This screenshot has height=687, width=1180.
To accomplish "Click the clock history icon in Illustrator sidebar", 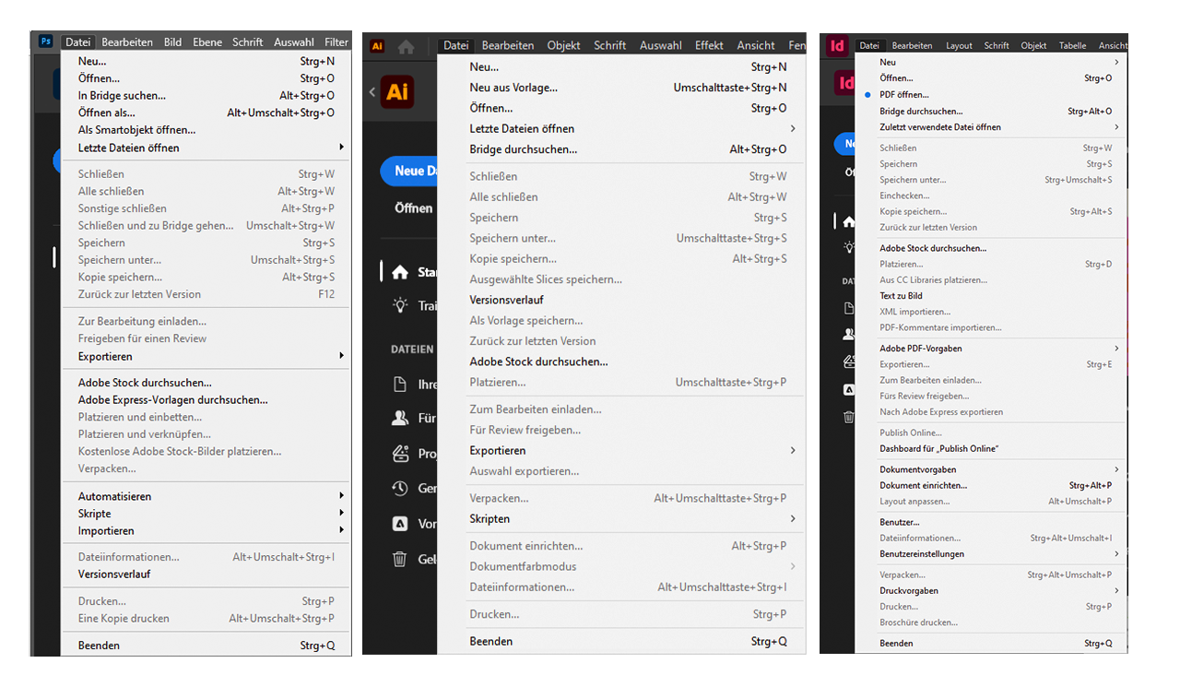I will pyautogui.click(x=400, y=488).
